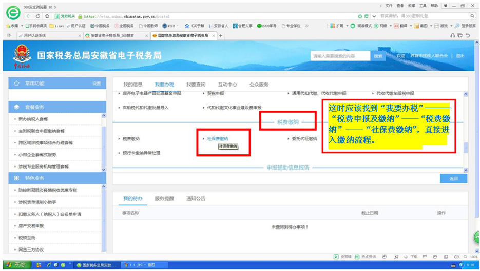Switch to 1.1.JPG - 画图 taskbar window
The image size is (480, 271).
click(144, 265)
